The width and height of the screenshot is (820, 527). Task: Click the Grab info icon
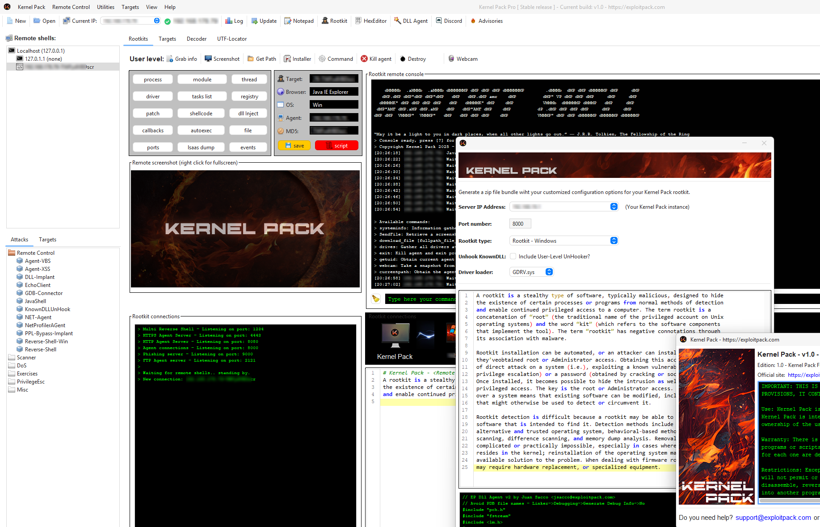[x=170, y=59]
